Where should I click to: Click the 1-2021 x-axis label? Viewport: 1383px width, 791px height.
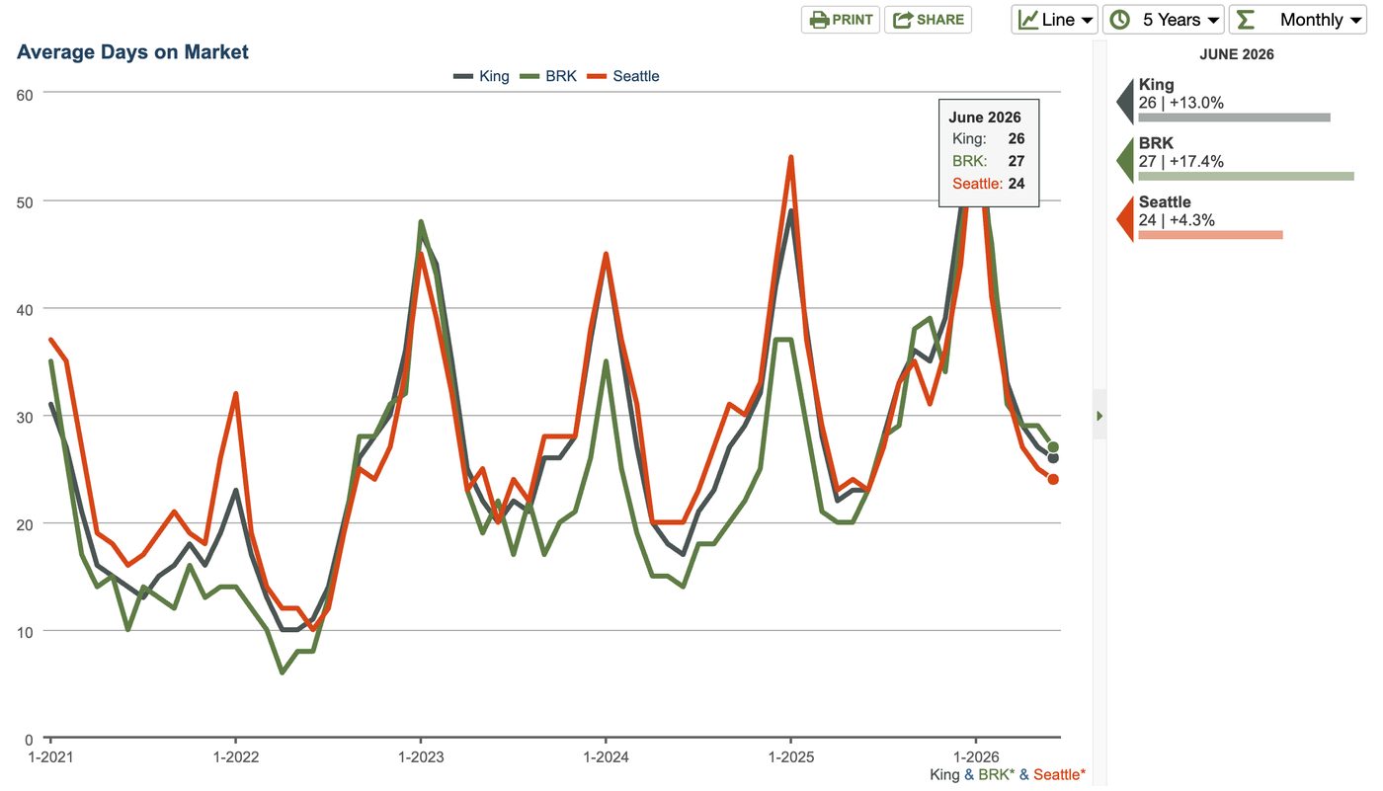(x=49, y=757)
